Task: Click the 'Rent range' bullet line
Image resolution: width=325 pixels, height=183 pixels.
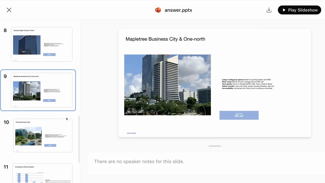Action: click(x=242, y=82)
